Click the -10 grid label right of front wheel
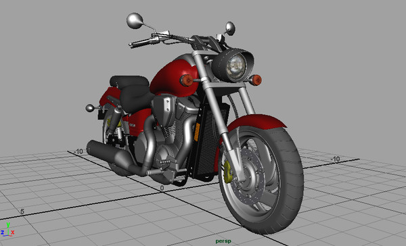This screenshot has width=406, height=246. (335, 159)
